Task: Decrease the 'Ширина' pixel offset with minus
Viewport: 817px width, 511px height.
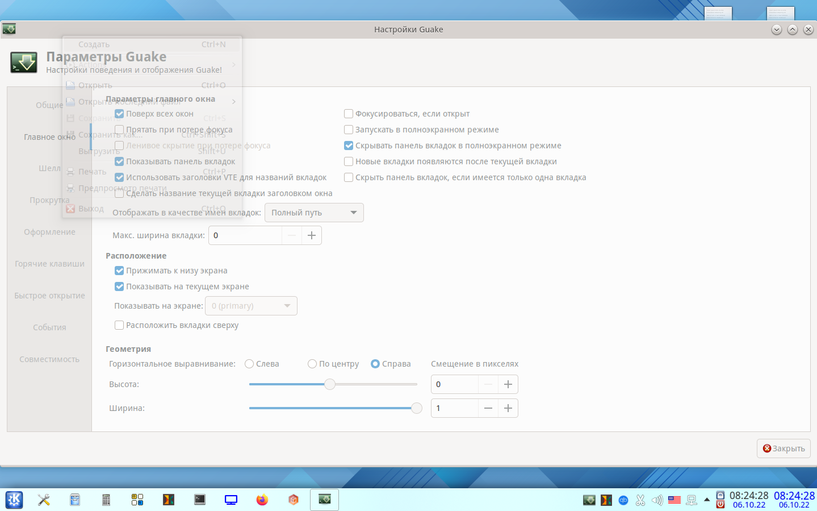Action: pos(488,408)
